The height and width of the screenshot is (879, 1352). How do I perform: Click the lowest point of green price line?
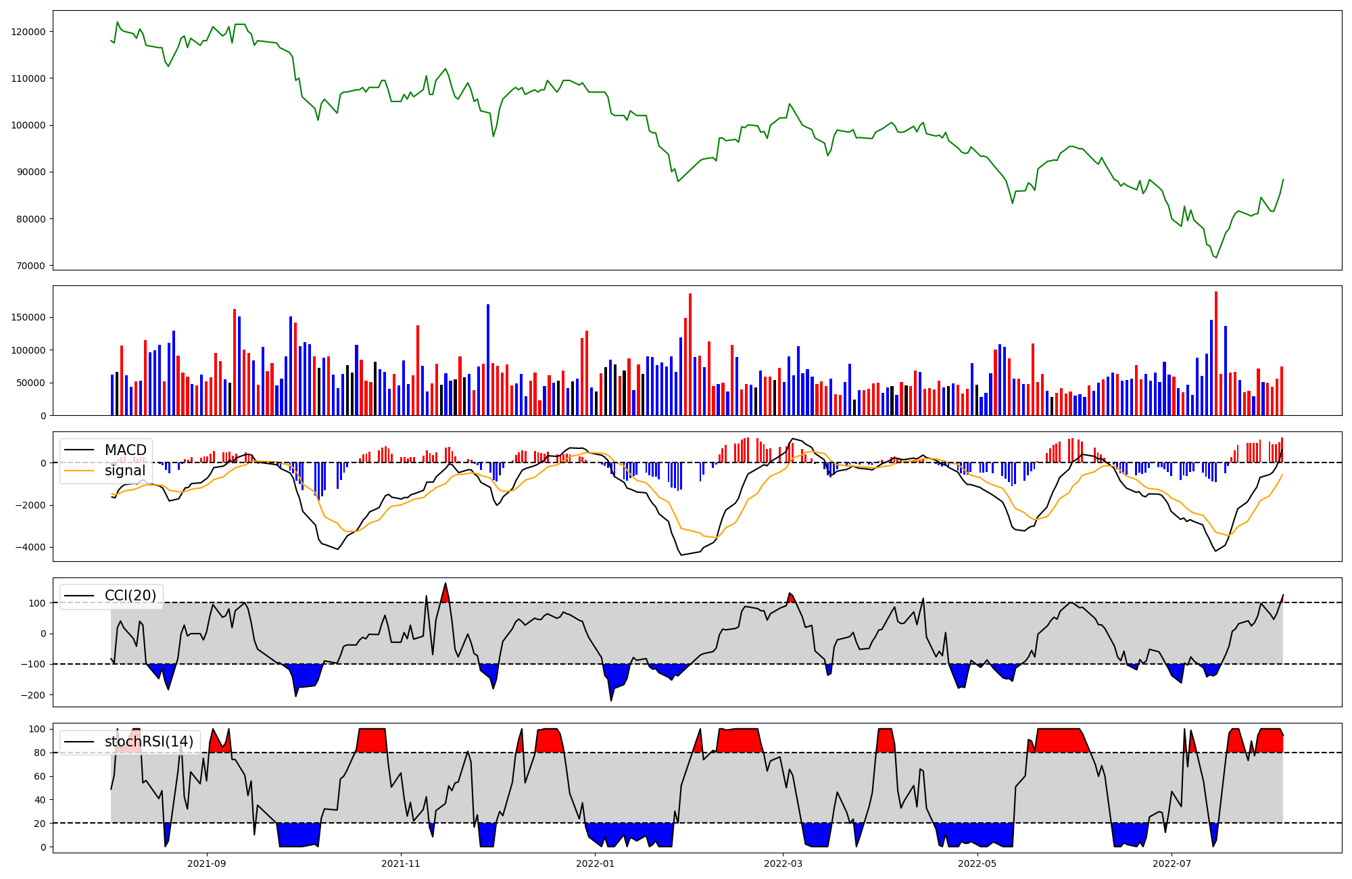(x=1215, y=258)
